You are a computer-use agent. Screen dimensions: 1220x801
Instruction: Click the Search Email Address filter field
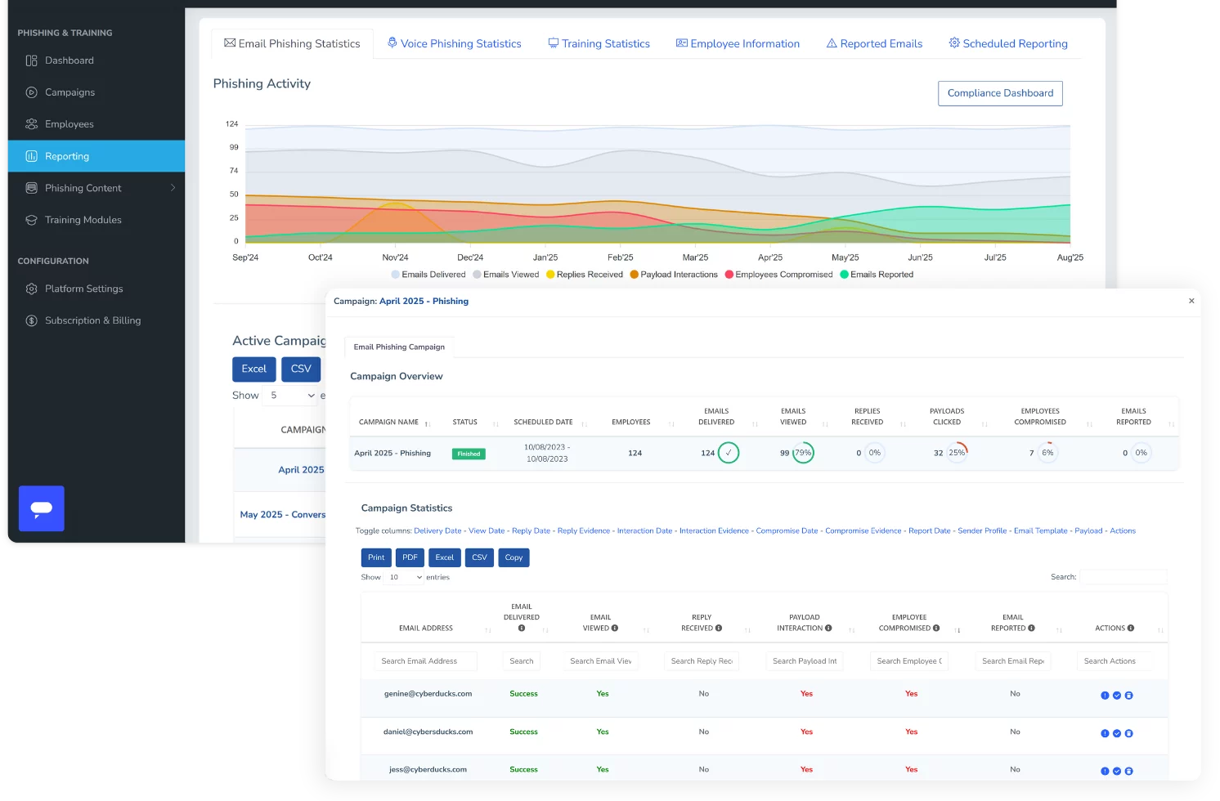click(425, 661)
